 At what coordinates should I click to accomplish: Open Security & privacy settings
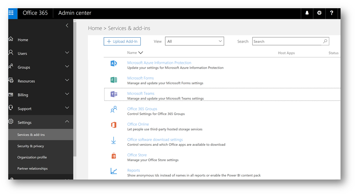[31, 146]
